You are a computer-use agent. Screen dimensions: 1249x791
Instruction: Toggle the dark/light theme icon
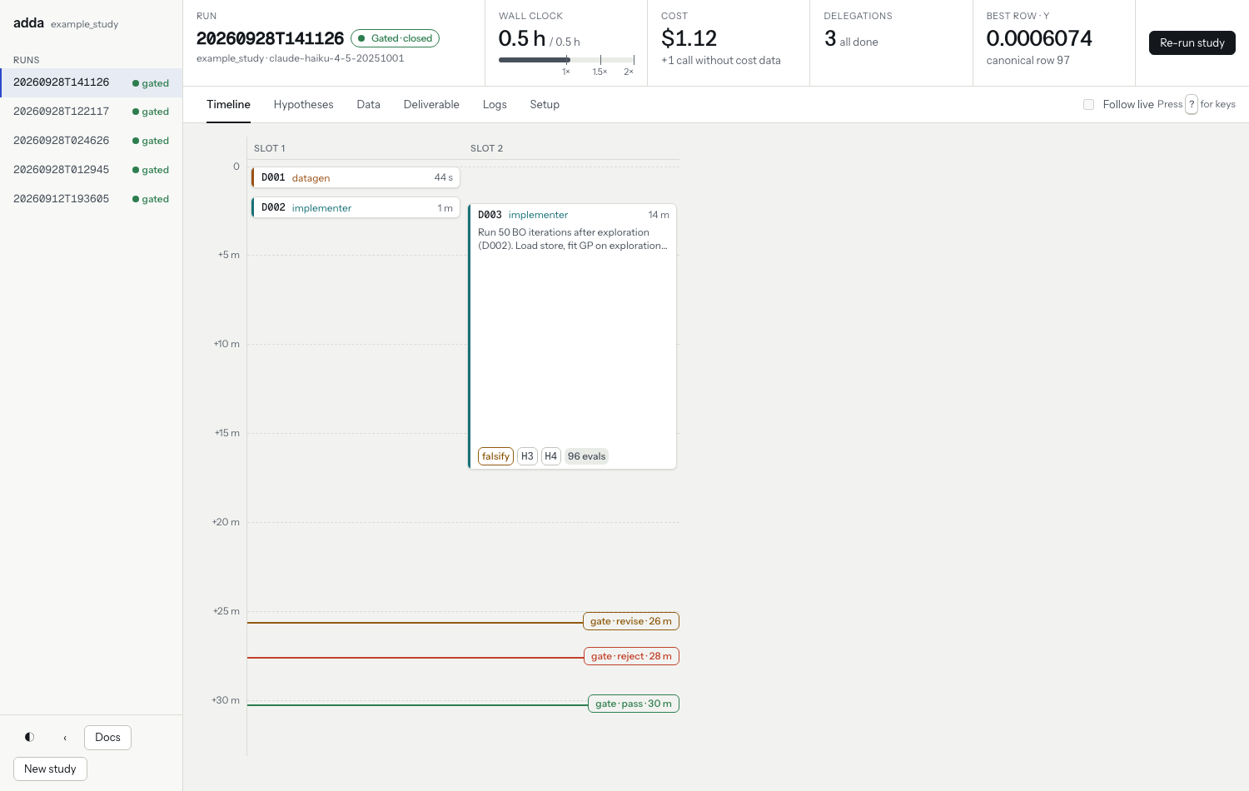click(30, 737)
